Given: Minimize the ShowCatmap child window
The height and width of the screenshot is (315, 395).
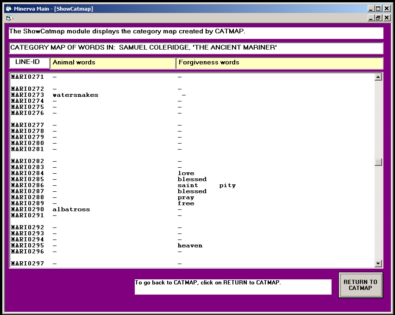Looking at the screenshot, I should (371, 18).
